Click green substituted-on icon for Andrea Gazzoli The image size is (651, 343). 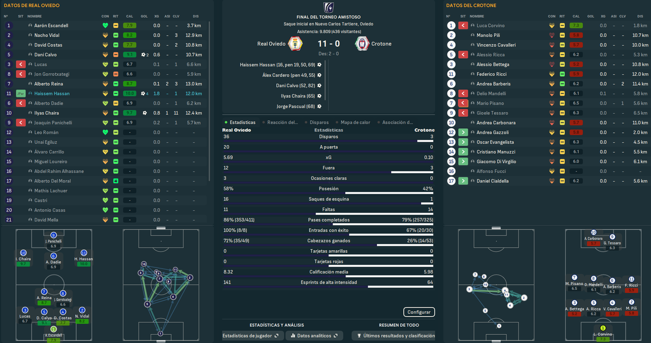463,132
